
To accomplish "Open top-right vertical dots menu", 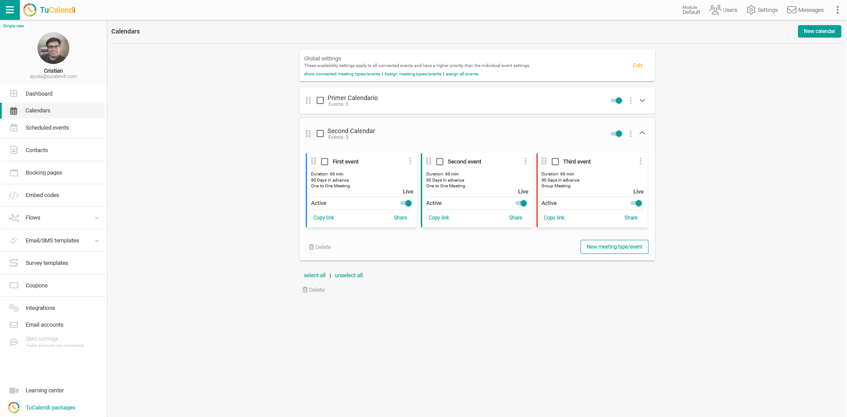I will coord(837,10).
